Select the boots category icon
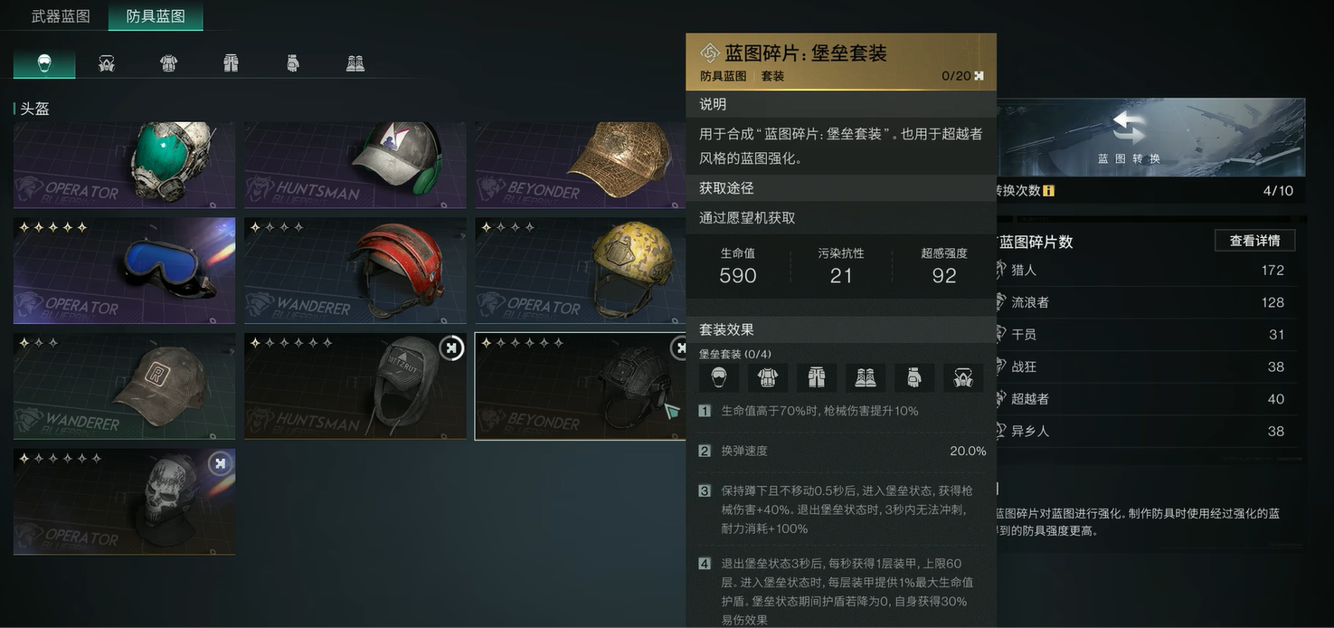Screen dimensions: 1334x628 [355, 63]
